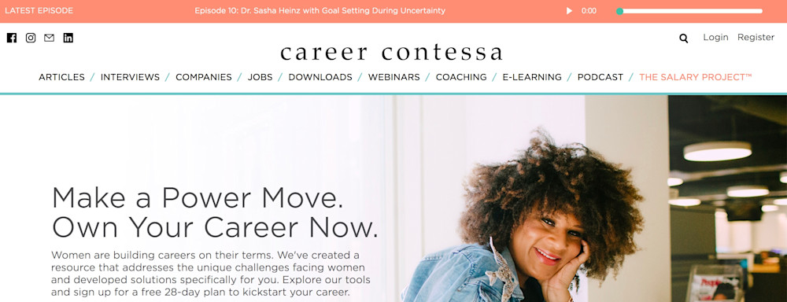The image size is (787, 302).
Task: Open the Jobs section
Action: [260, 77]
